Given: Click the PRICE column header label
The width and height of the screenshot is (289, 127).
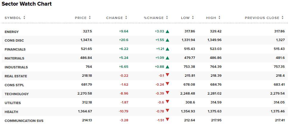Looking at the screenshot, I should pos(81,18).
